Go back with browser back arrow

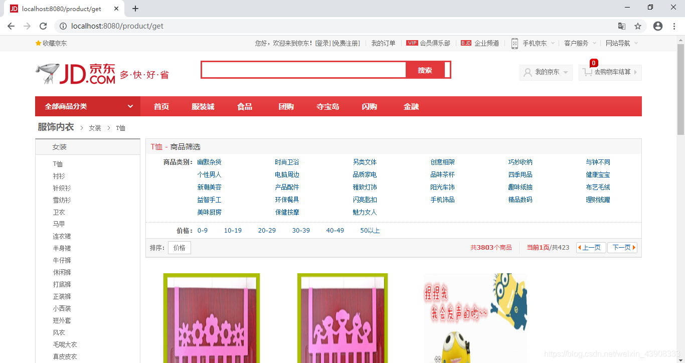(11, 26)
